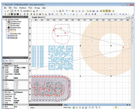Viewport: 137px width, 109px height.
Task: Select [9] Barcode in job tree
Action: [x=14, y=38]
